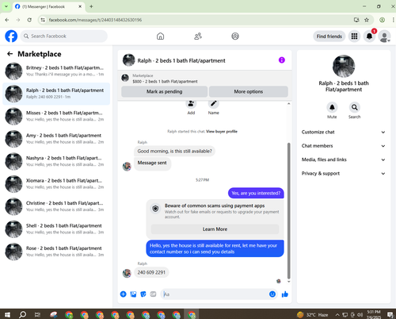
Task: Open Windows Start menu
Action: pyautogui.click(x=7, y=314)
